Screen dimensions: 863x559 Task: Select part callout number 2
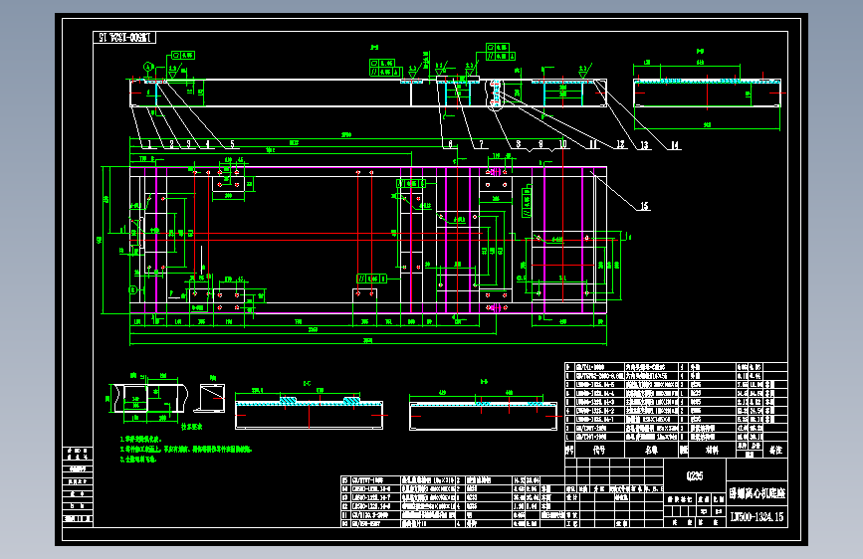coord(171,144)
